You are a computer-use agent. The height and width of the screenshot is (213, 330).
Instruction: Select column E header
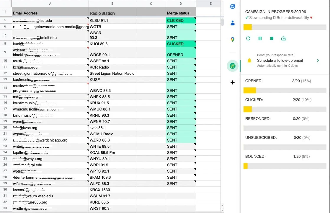pos(208,4)
